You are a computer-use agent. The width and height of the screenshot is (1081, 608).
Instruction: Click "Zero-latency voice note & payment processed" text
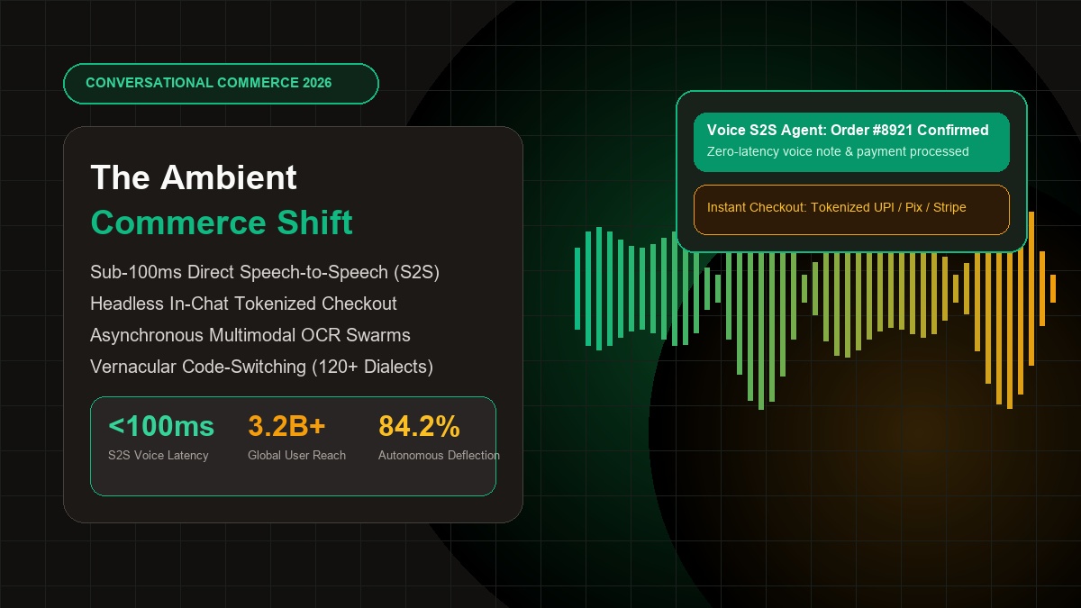click(838, 151)
